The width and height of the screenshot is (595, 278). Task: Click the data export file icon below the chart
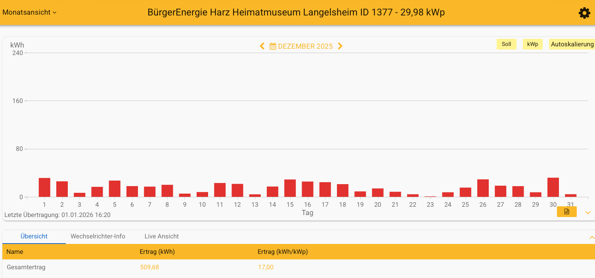click(x=566, y=211)
